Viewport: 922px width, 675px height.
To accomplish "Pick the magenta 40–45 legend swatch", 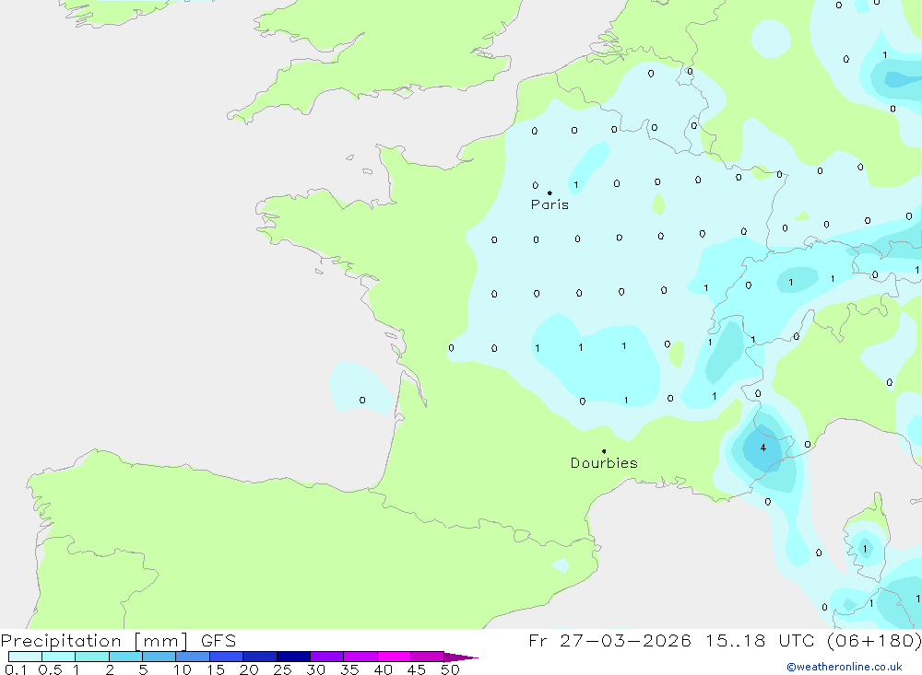I will [x=394, y=657].
